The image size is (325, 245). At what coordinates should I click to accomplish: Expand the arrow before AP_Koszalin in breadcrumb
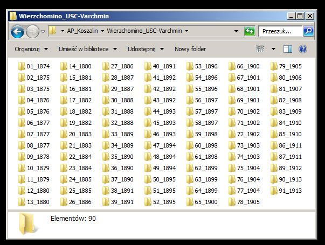(x=63, y=31)
